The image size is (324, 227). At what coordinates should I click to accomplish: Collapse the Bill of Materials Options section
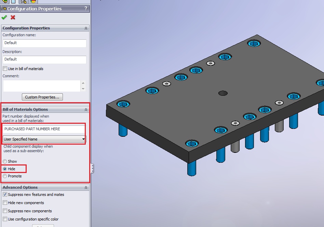click(x=86, y=110)
